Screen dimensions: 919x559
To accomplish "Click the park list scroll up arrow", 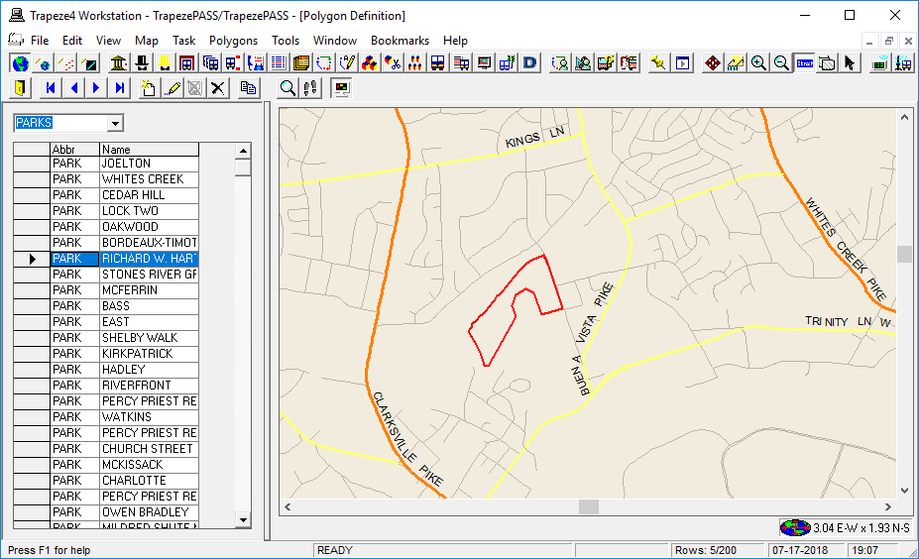I will pos(243,151).
